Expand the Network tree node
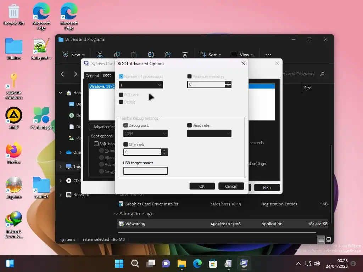The width and height of the screenshot is (363, 272). pyautogui.click(x=60, y=195)
